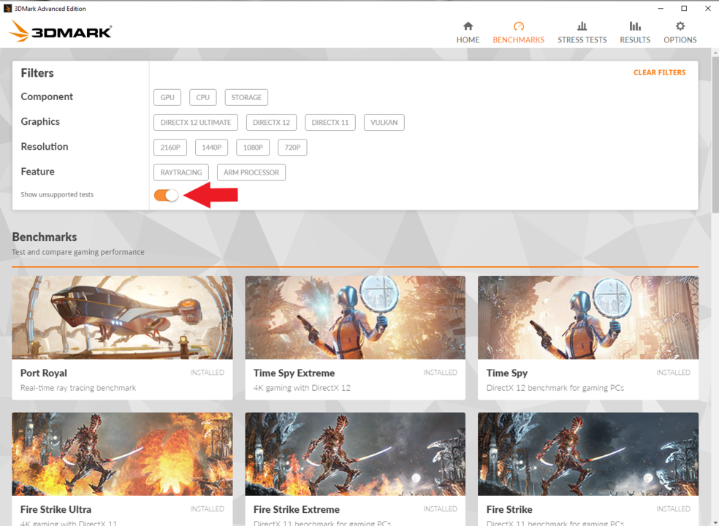Click the 3DMark logo
Image resolution: width=719 pixels, height=526 pixels.
pos(61,31)
